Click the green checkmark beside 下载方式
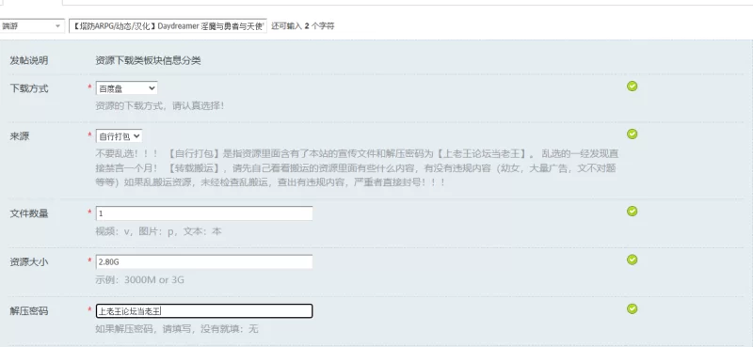Viewport: 753px width, 347px height. coord(632,87)
